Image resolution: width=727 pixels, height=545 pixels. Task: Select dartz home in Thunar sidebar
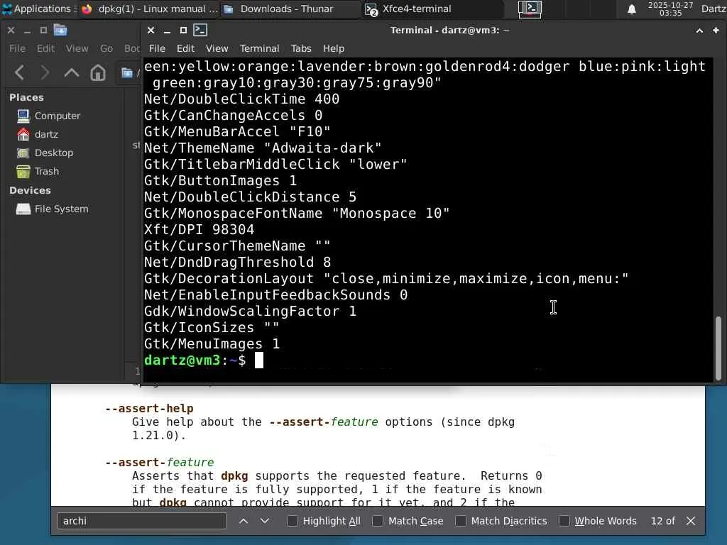pos(46,134)
